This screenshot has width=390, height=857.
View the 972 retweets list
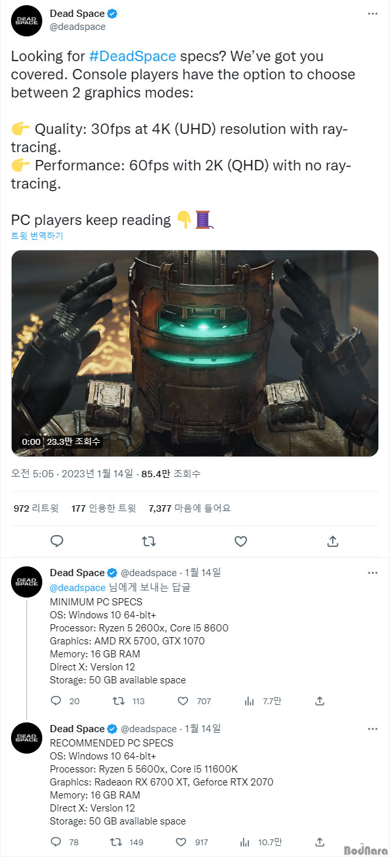36,508
